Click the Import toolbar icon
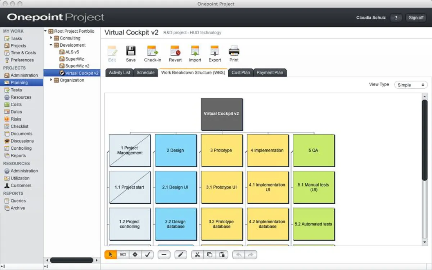This screenshot has width=432, height=270. tap(195, 54)
